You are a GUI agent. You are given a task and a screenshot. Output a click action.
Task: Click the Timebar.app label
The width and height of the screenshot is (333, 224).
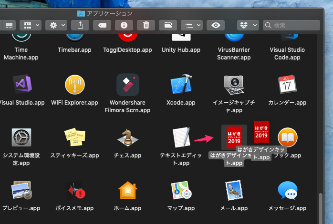[x=74, y=50]
